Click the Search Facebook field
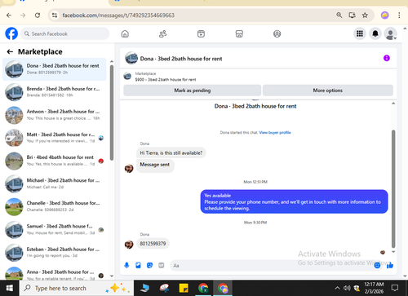 [65, 33]
